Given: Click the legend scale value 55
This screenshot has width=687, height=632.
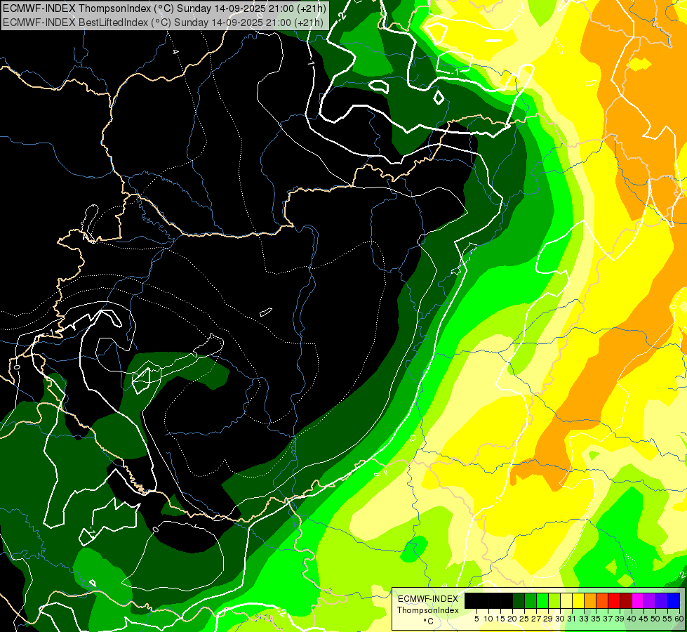Looking at the screenshot, I should pyautogui.click(x=667, y=619).
